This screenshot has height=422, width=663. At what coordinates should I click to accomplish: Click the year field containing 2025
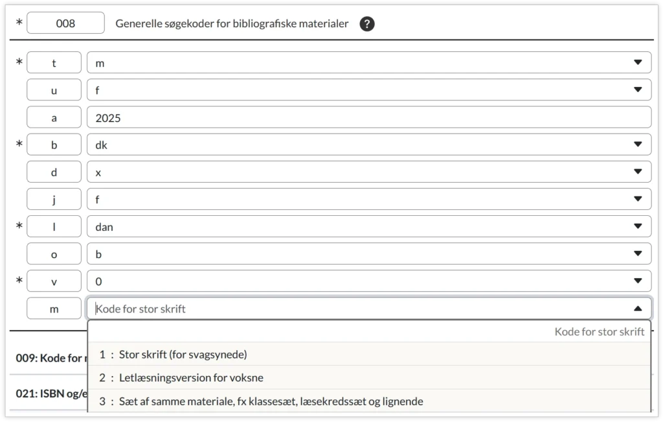368,118
